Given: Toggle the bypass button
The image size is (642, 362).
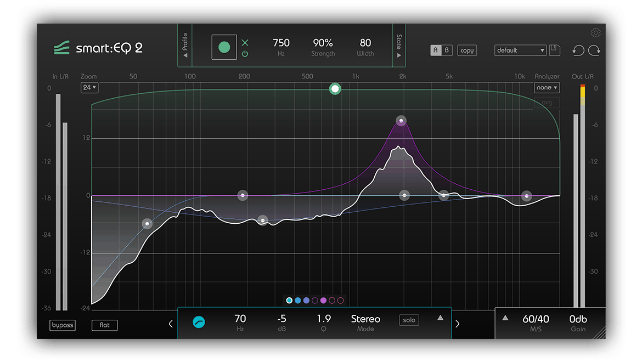Looking at the screenshot, I should pos(63,325).
